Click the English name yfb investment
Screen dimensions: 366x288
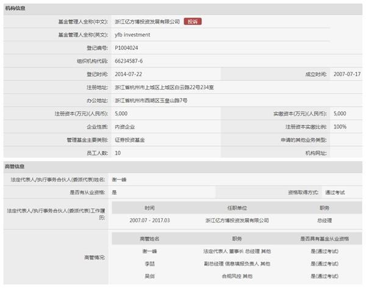click(x=132, y=35)
